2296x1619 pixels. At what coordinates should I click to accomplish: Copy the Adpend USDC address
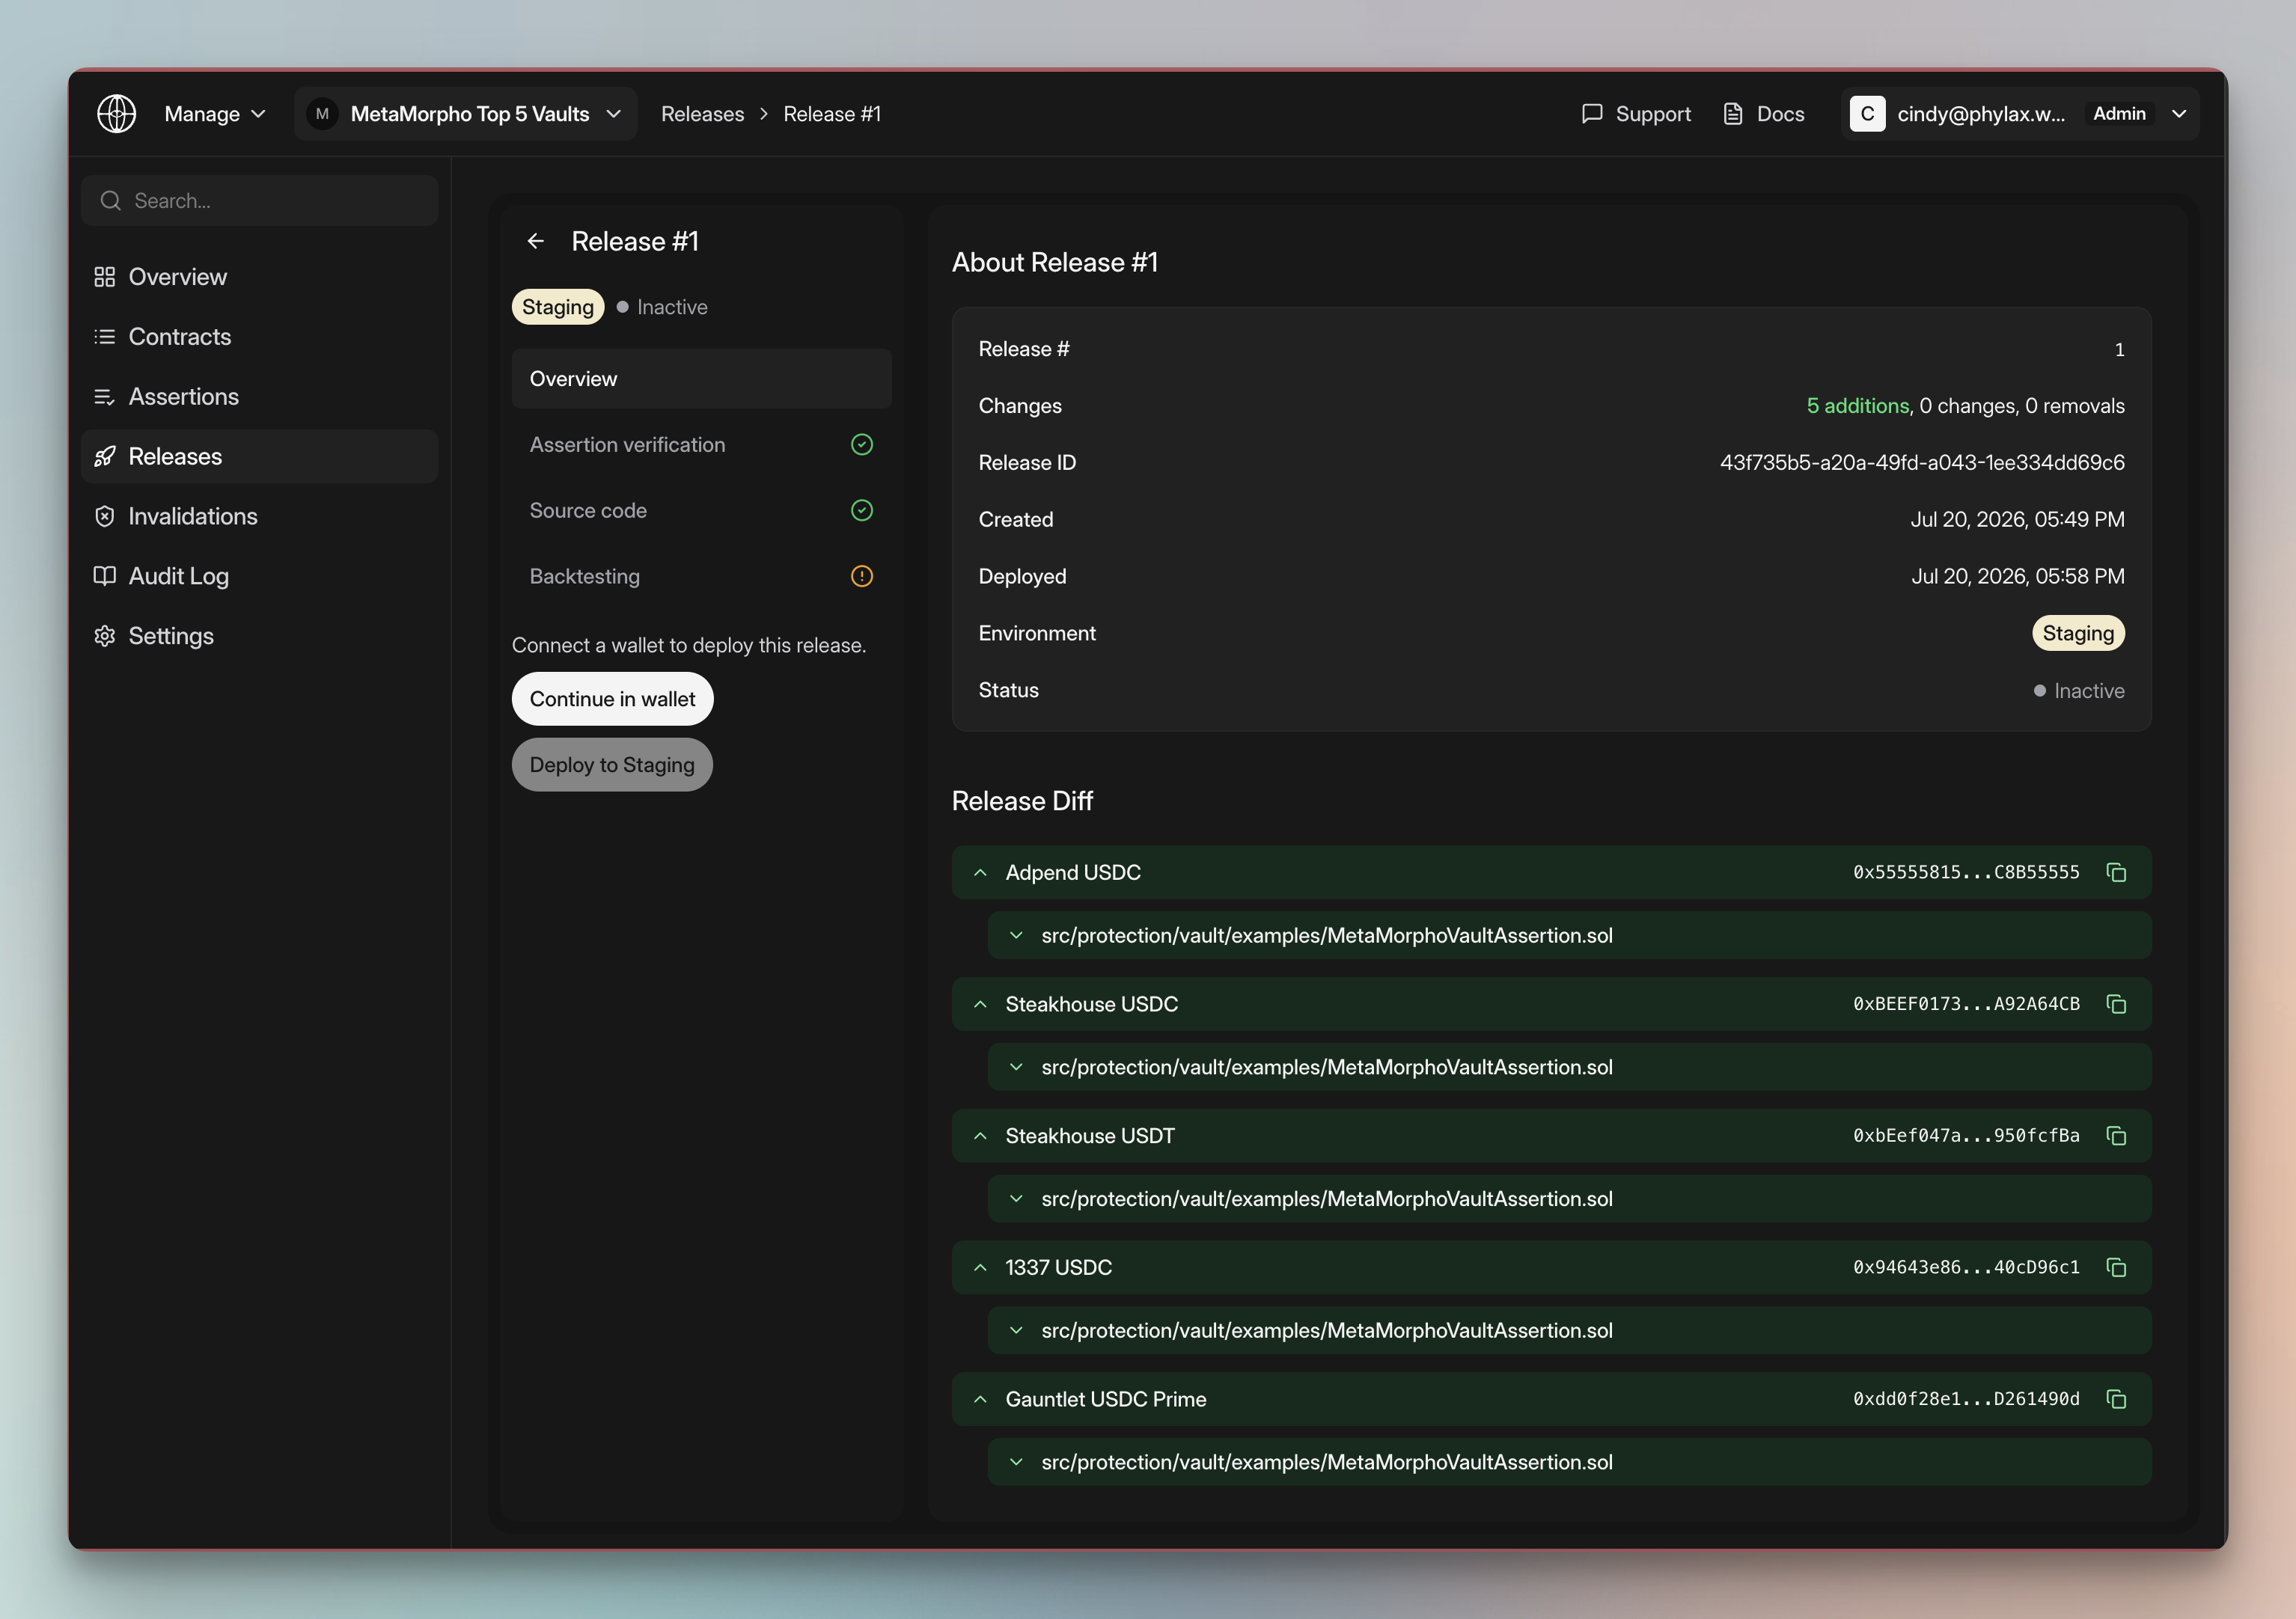pos(2116,873)
